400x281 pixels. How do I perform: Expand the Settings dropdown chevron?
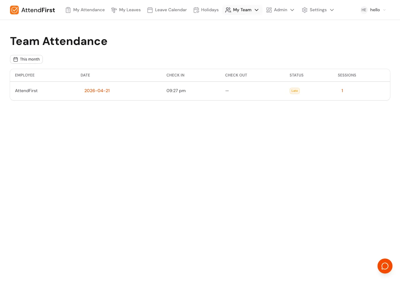[x=332, y=10]
